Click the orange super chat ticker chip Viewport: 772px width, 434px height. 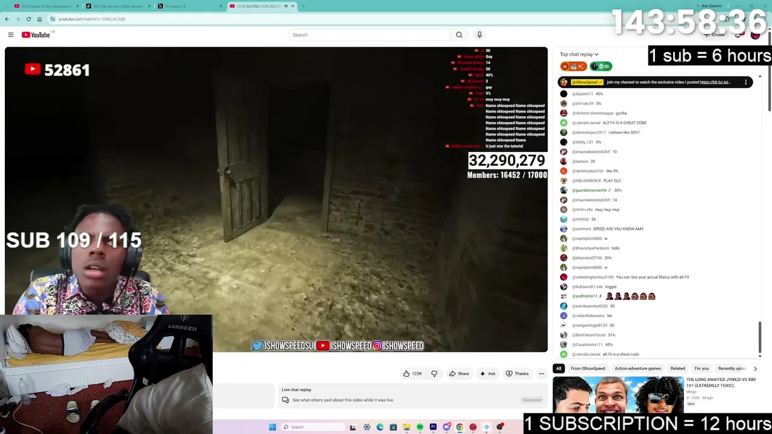(x=574, y=66)
